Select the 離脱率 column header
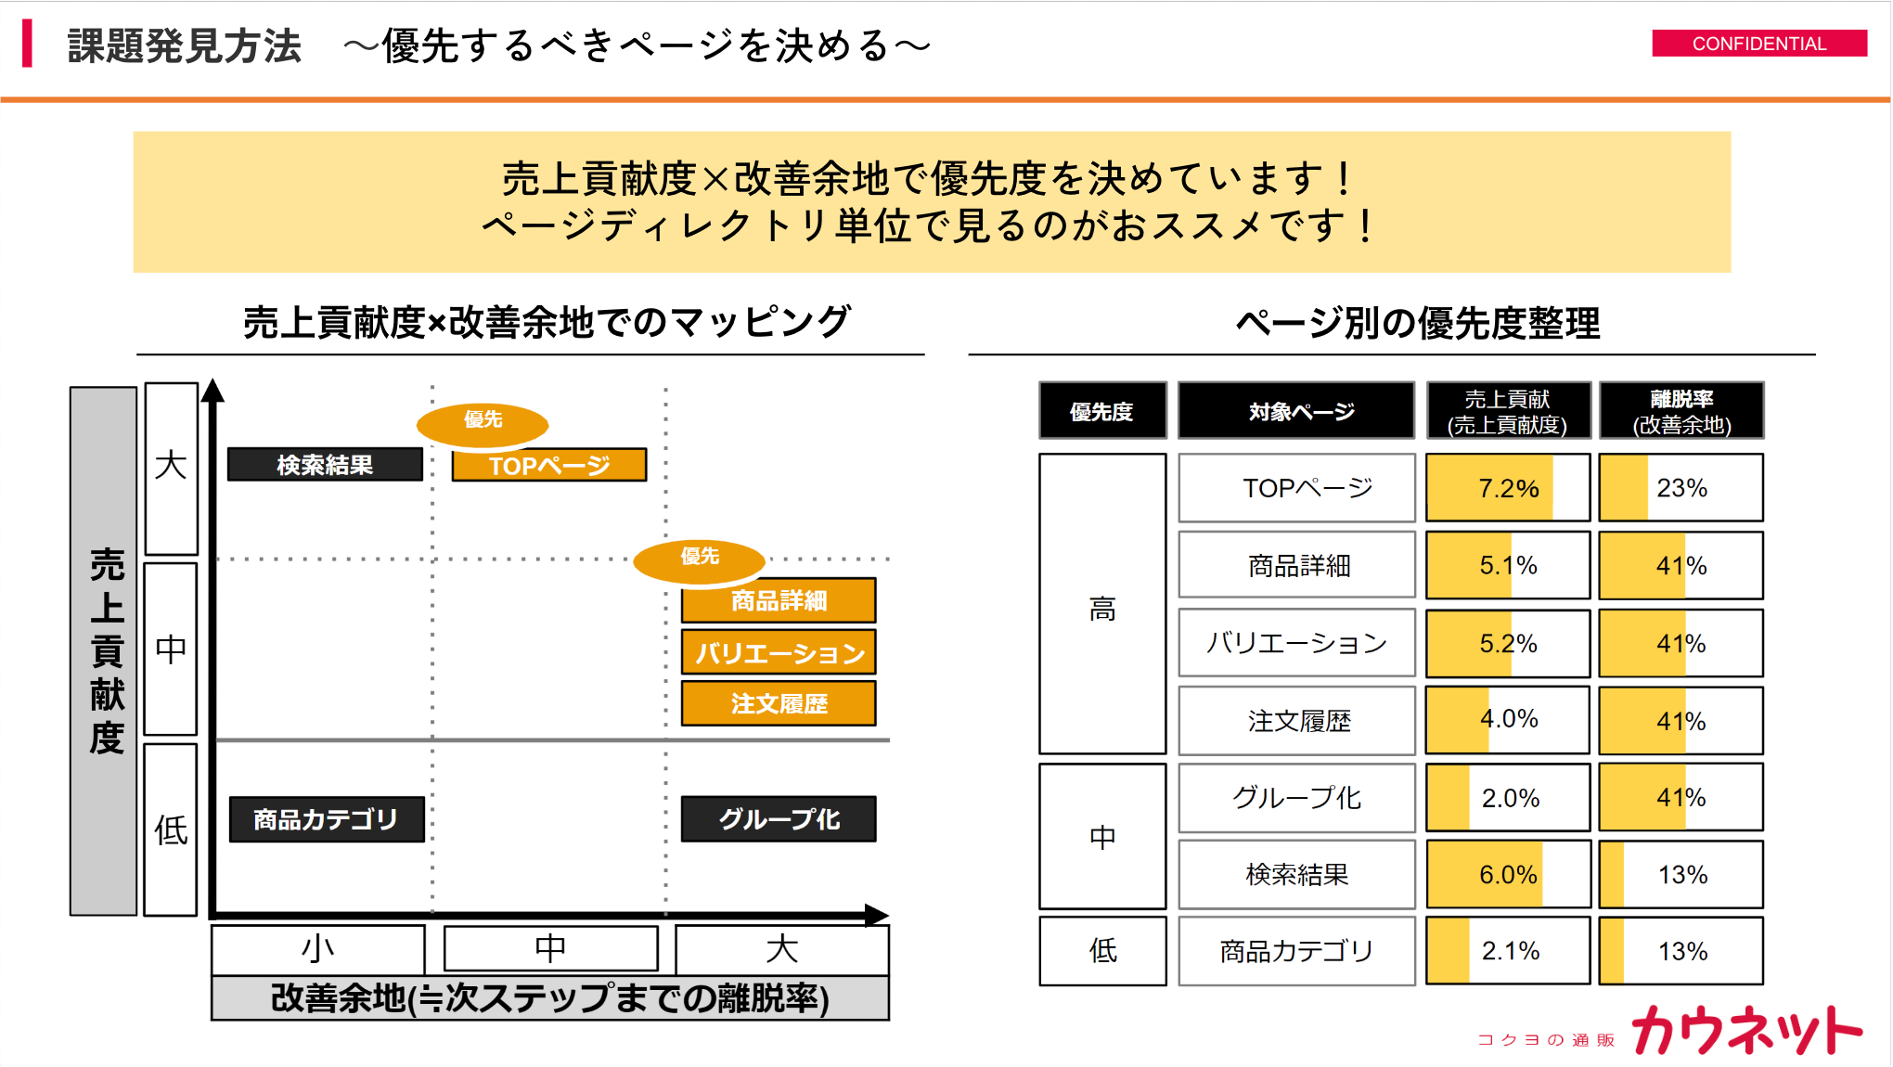Image resolution: width=1893 pixels, height=1067 pixels. tap(1681, 411)
